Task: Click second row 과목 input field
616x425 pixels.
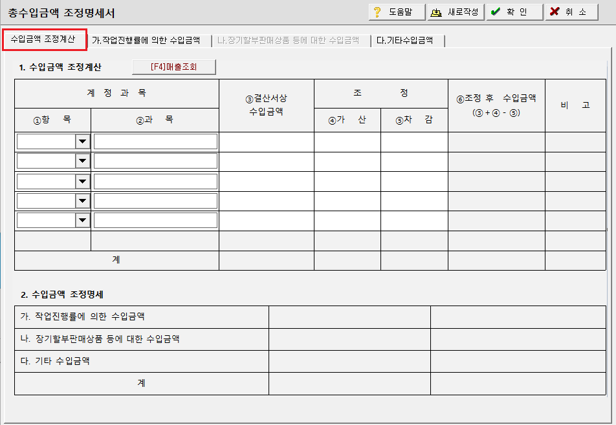Action: pyautogui.click(x=155, y=161)
